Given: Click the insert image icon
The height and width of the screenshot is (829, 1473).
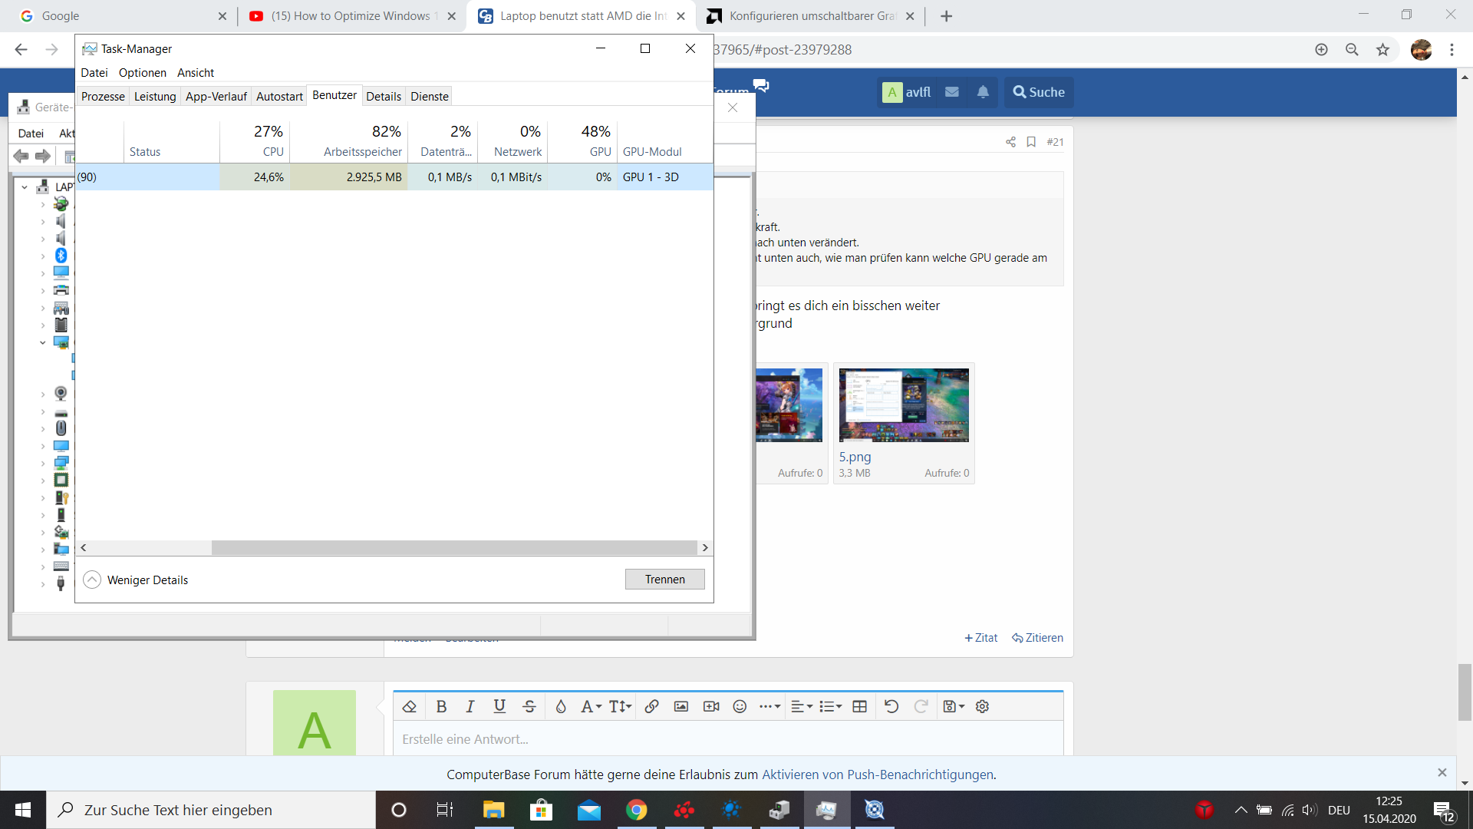Looking at the screenshot, I should coord(681,706).
